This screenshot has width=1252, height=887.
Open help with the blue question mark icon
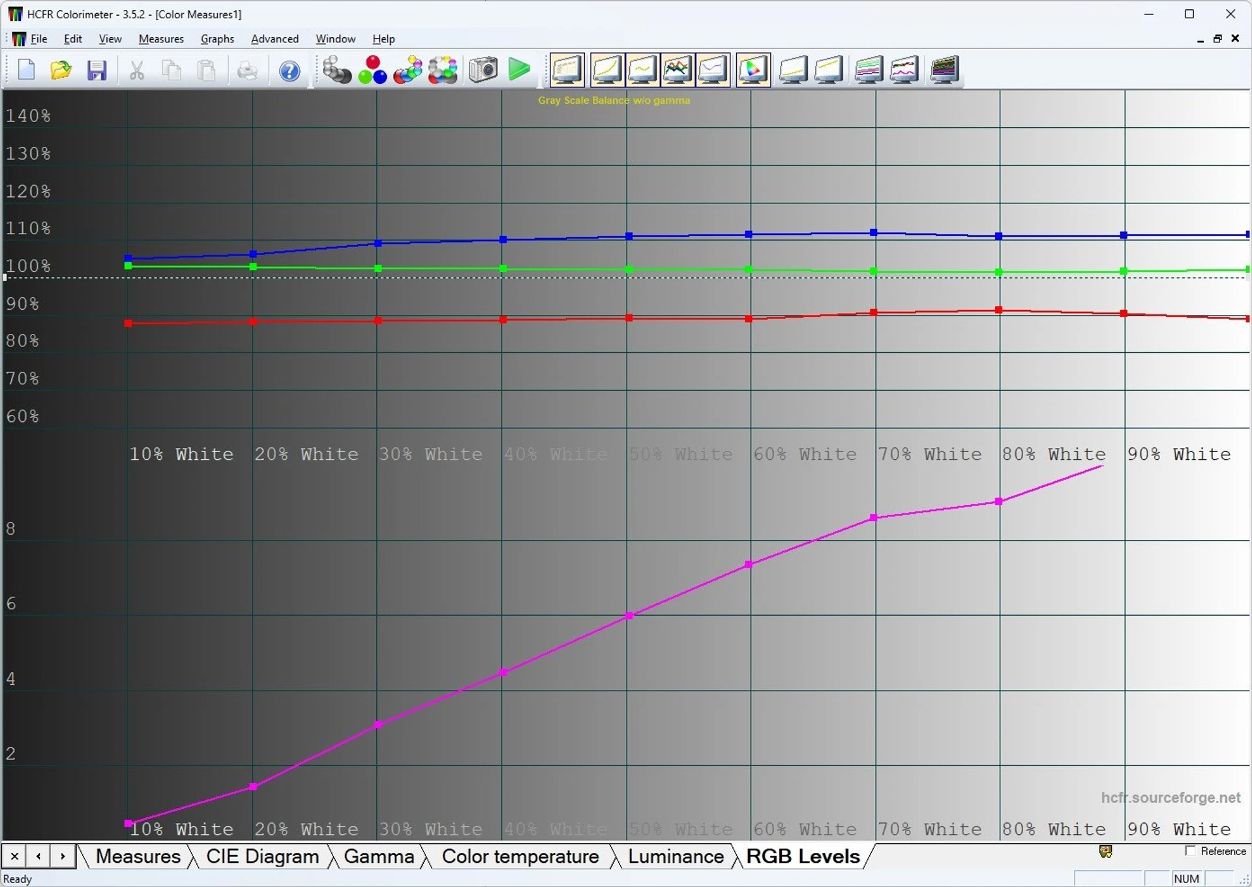290,70
